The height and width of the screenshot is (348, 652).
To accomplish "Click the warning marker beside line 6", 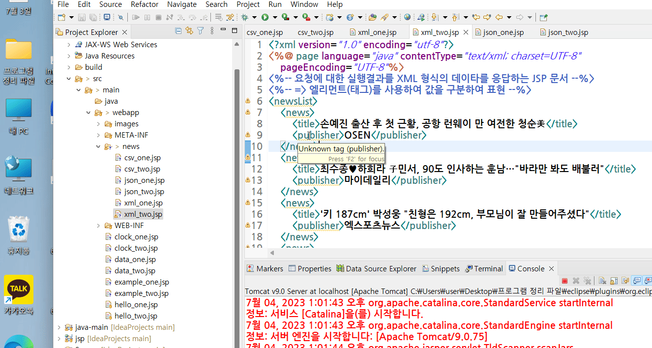I will coord(248,101).
